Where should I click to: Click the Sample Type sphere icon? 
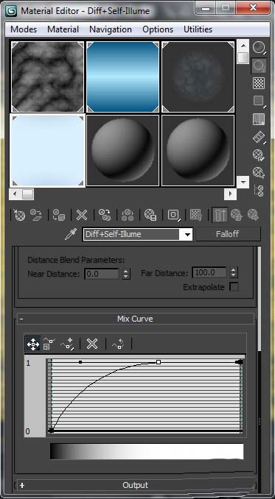tap(259, 48)
